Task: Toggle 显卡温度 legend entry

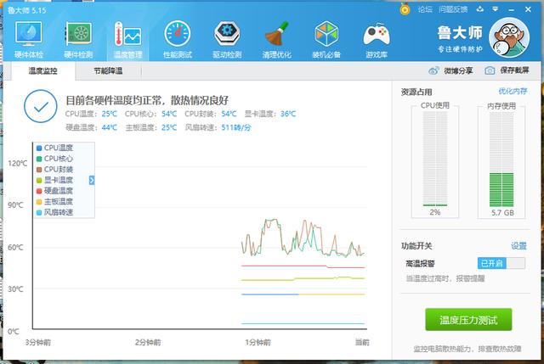Action: [x=54, y=180]
